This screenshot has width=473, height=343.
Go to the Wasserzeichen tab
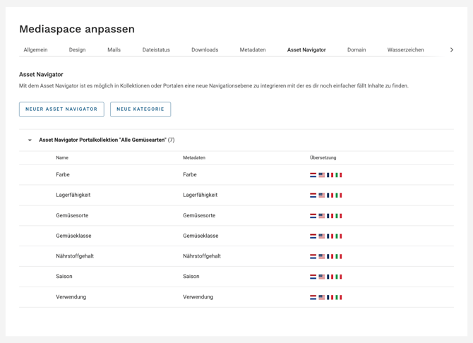tap(405, 50)
